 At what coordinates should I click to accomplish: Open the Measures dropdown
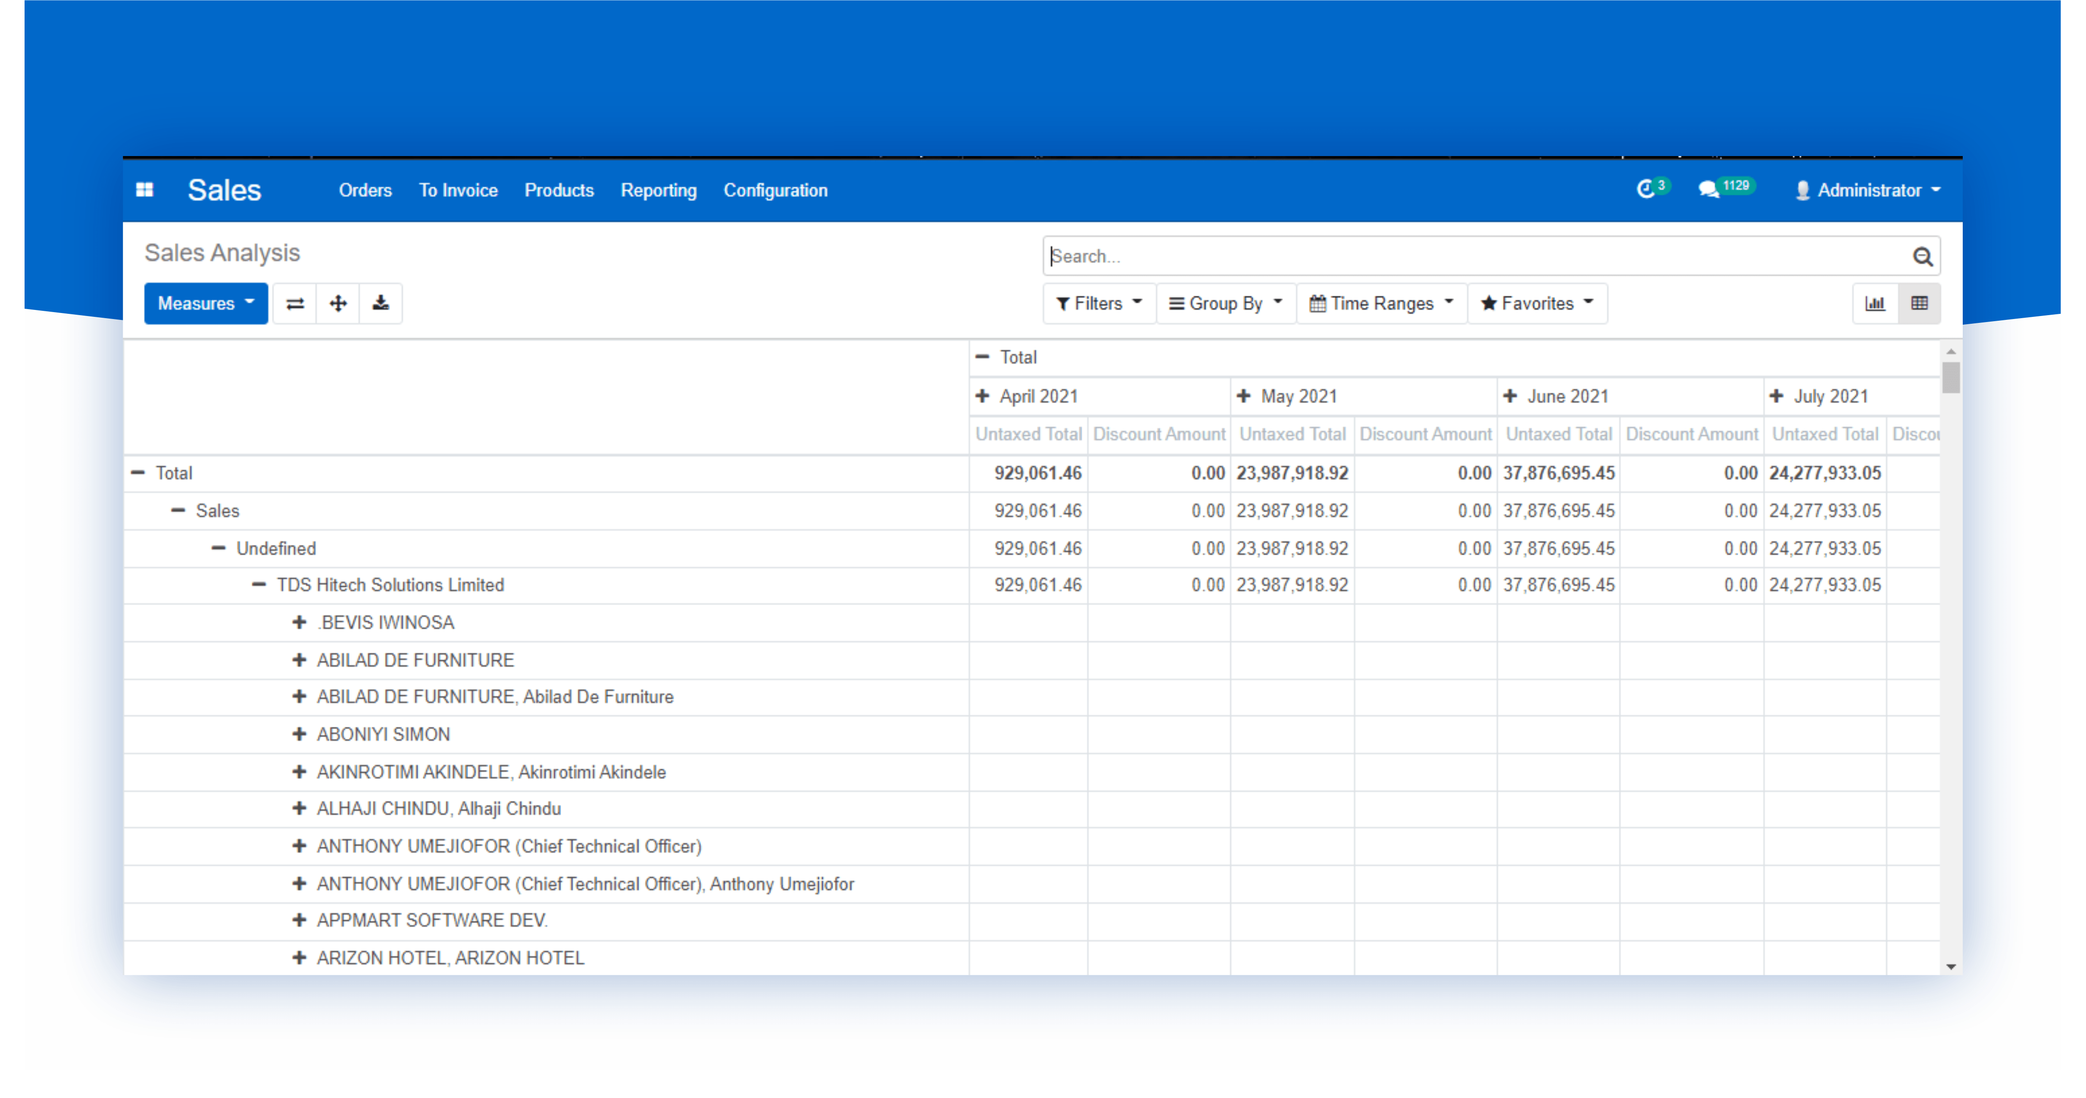[206, 303]
